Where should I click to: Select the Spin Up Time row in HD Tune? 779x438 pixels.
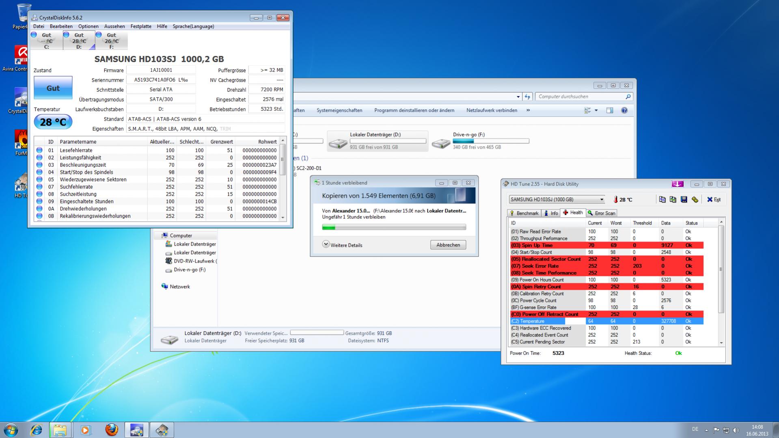(x=606, y=245)
